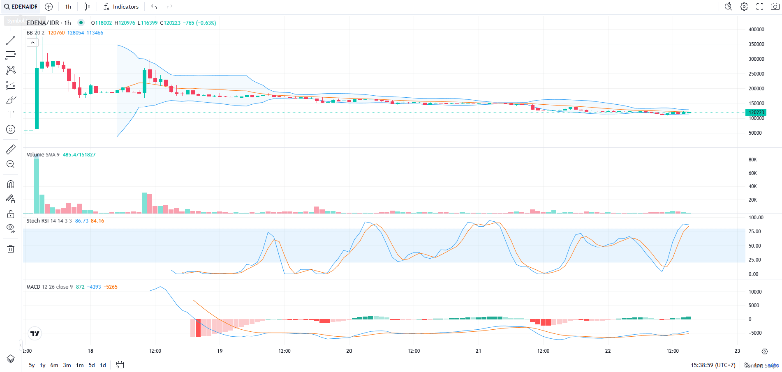Screen dimensions: 782x372
Task: Select the Emoji sticker tool
Action: pos(11,129)
